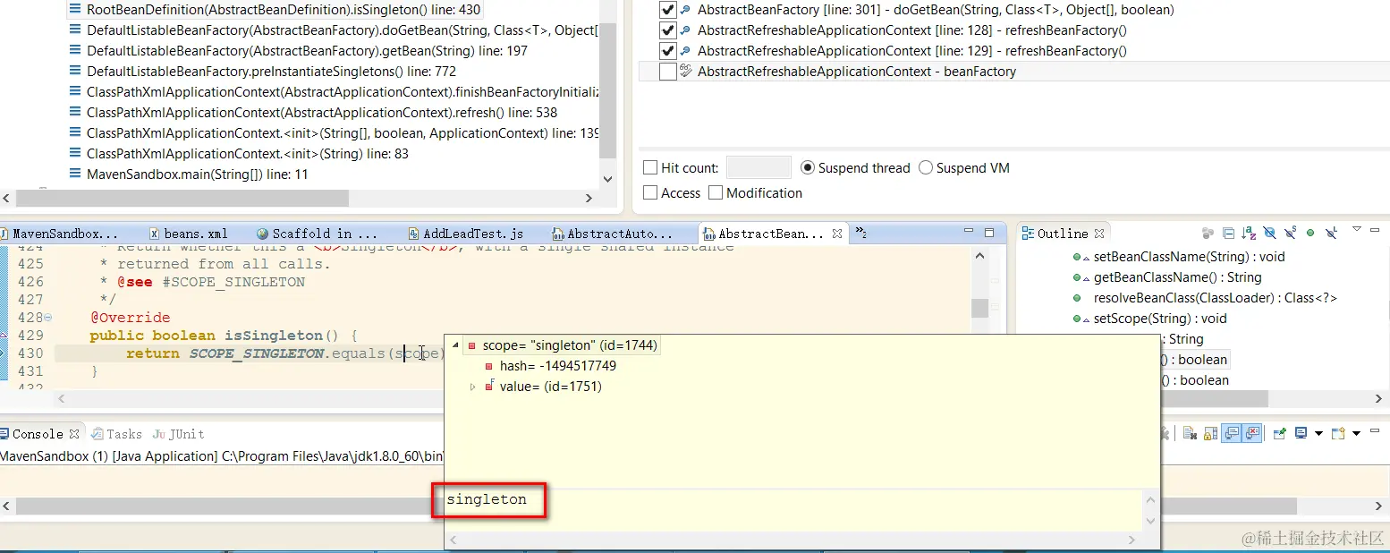Select getBean(String) line 197 stack frame
Image resolution: width=1390 pixels, height=553 pixels.
pos(298,51)
